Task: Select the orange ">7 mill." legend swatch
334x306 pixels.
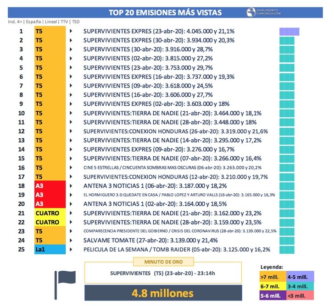Action: (x=272, y=276)
